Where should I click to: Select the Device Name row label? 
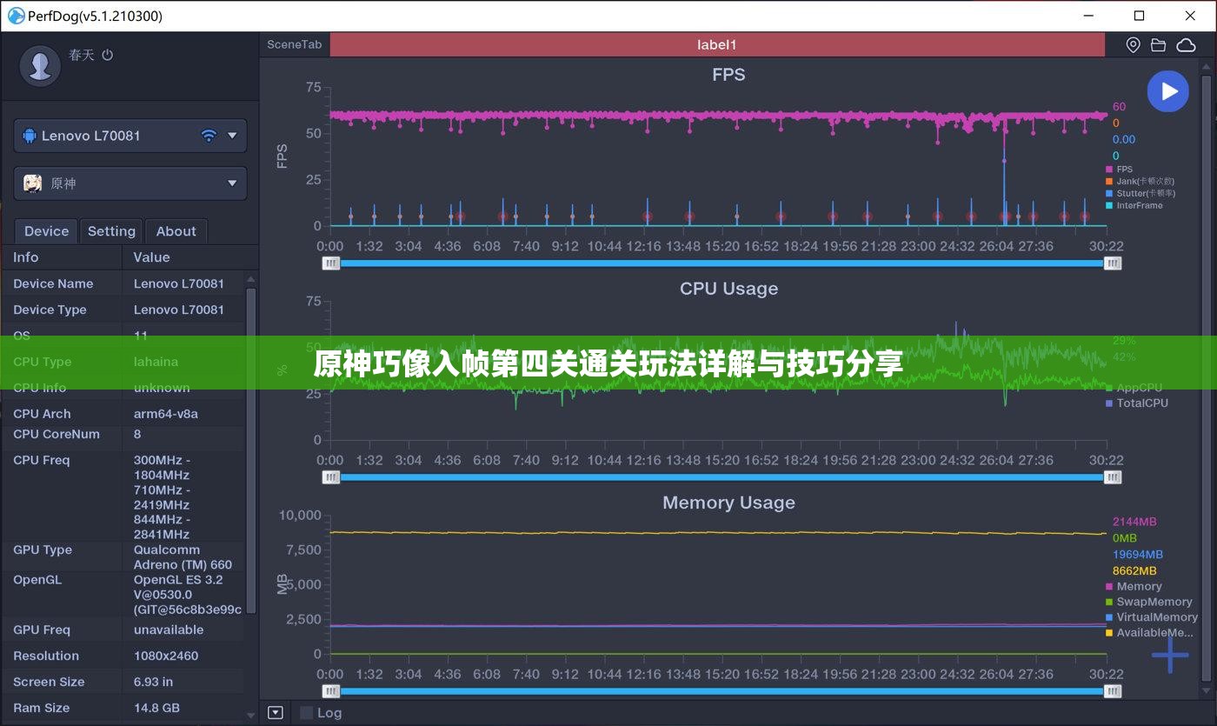(53, 283)
